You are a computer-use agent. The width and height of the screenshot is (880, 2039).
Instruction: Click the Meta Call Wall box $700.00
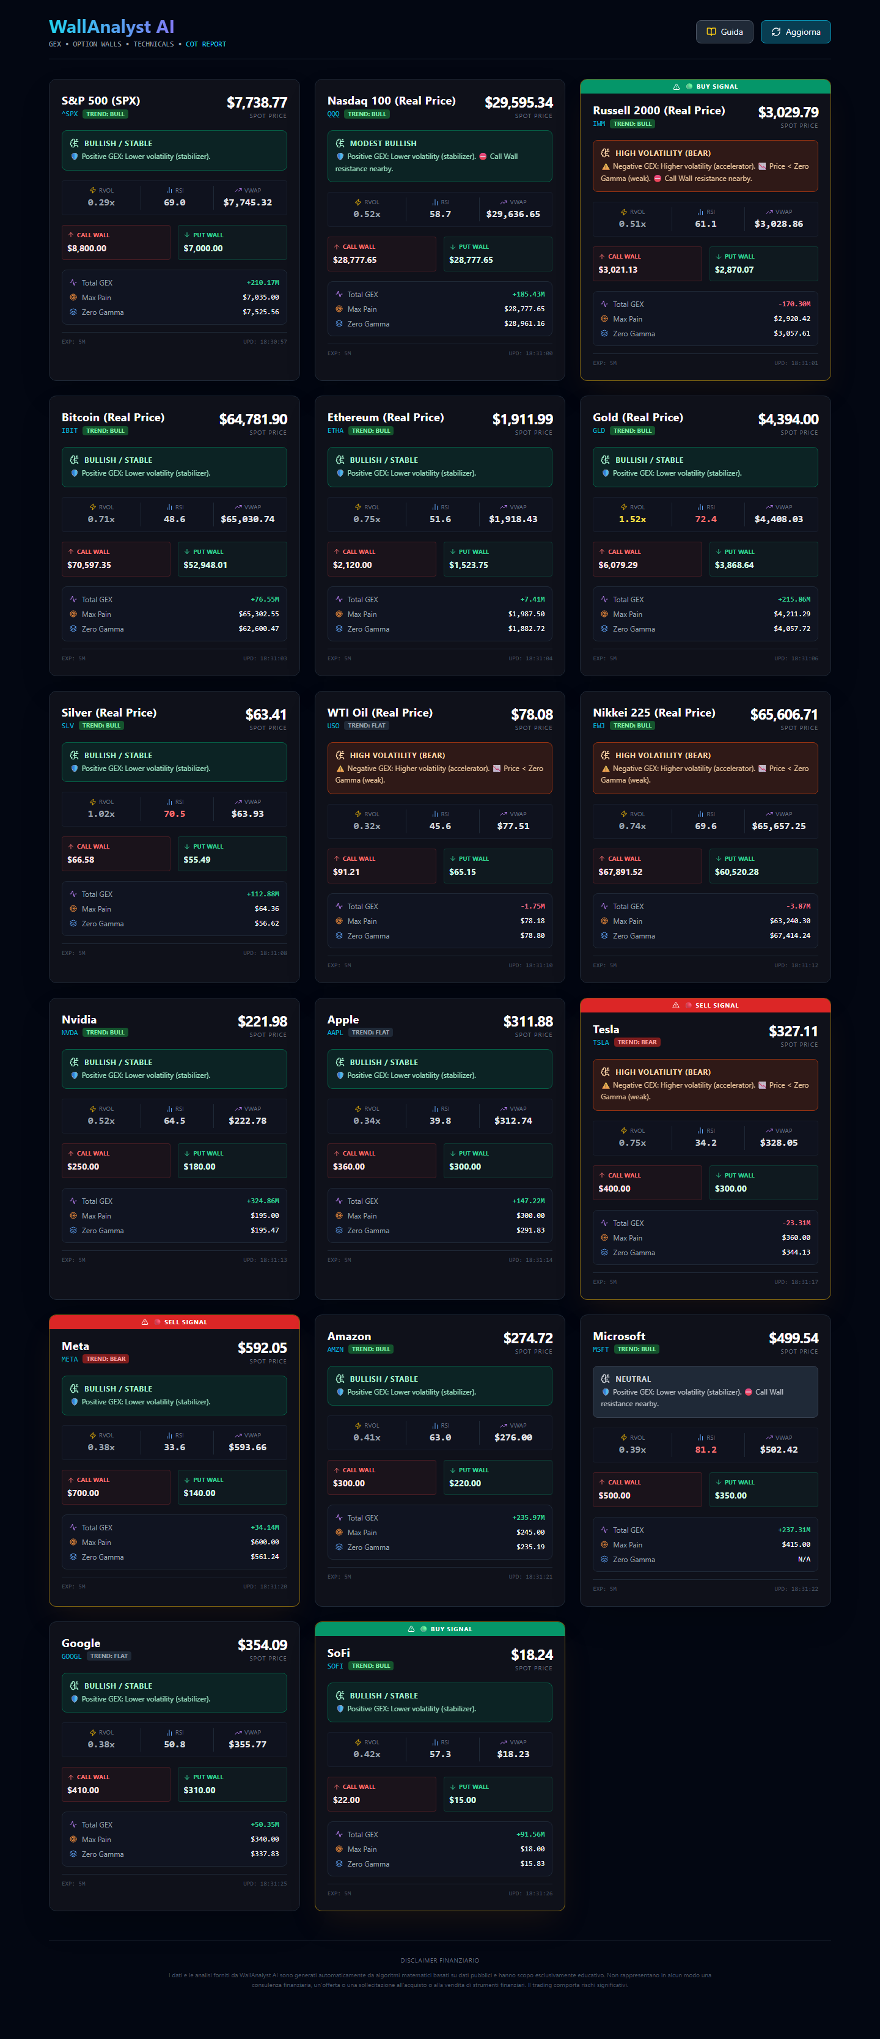pos(116,1486)
